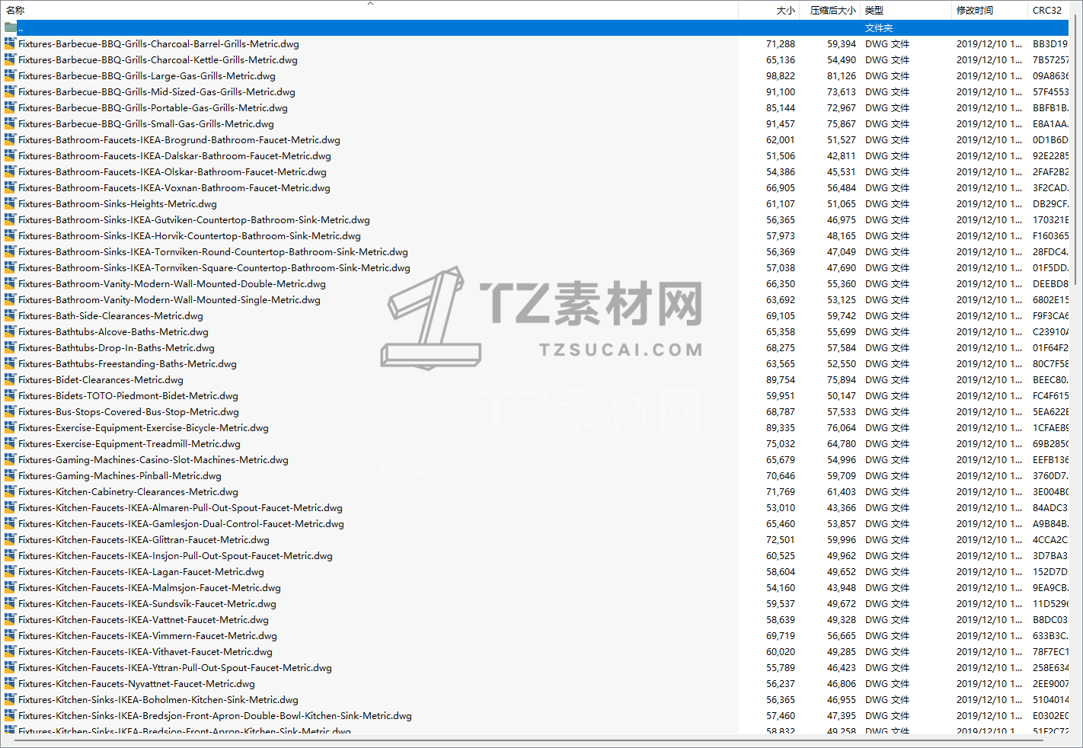Click the icon beside IKEA-Horvik-Countertop-Bathroom-Sink-Metric.dwg
The image size is (1083, 748).
point(10,235)
